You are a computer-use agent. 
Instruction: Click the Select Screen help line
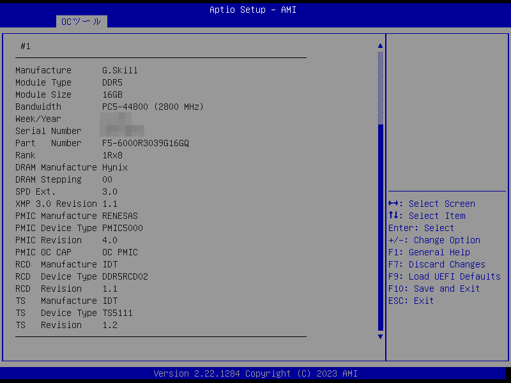pos(432,204)
